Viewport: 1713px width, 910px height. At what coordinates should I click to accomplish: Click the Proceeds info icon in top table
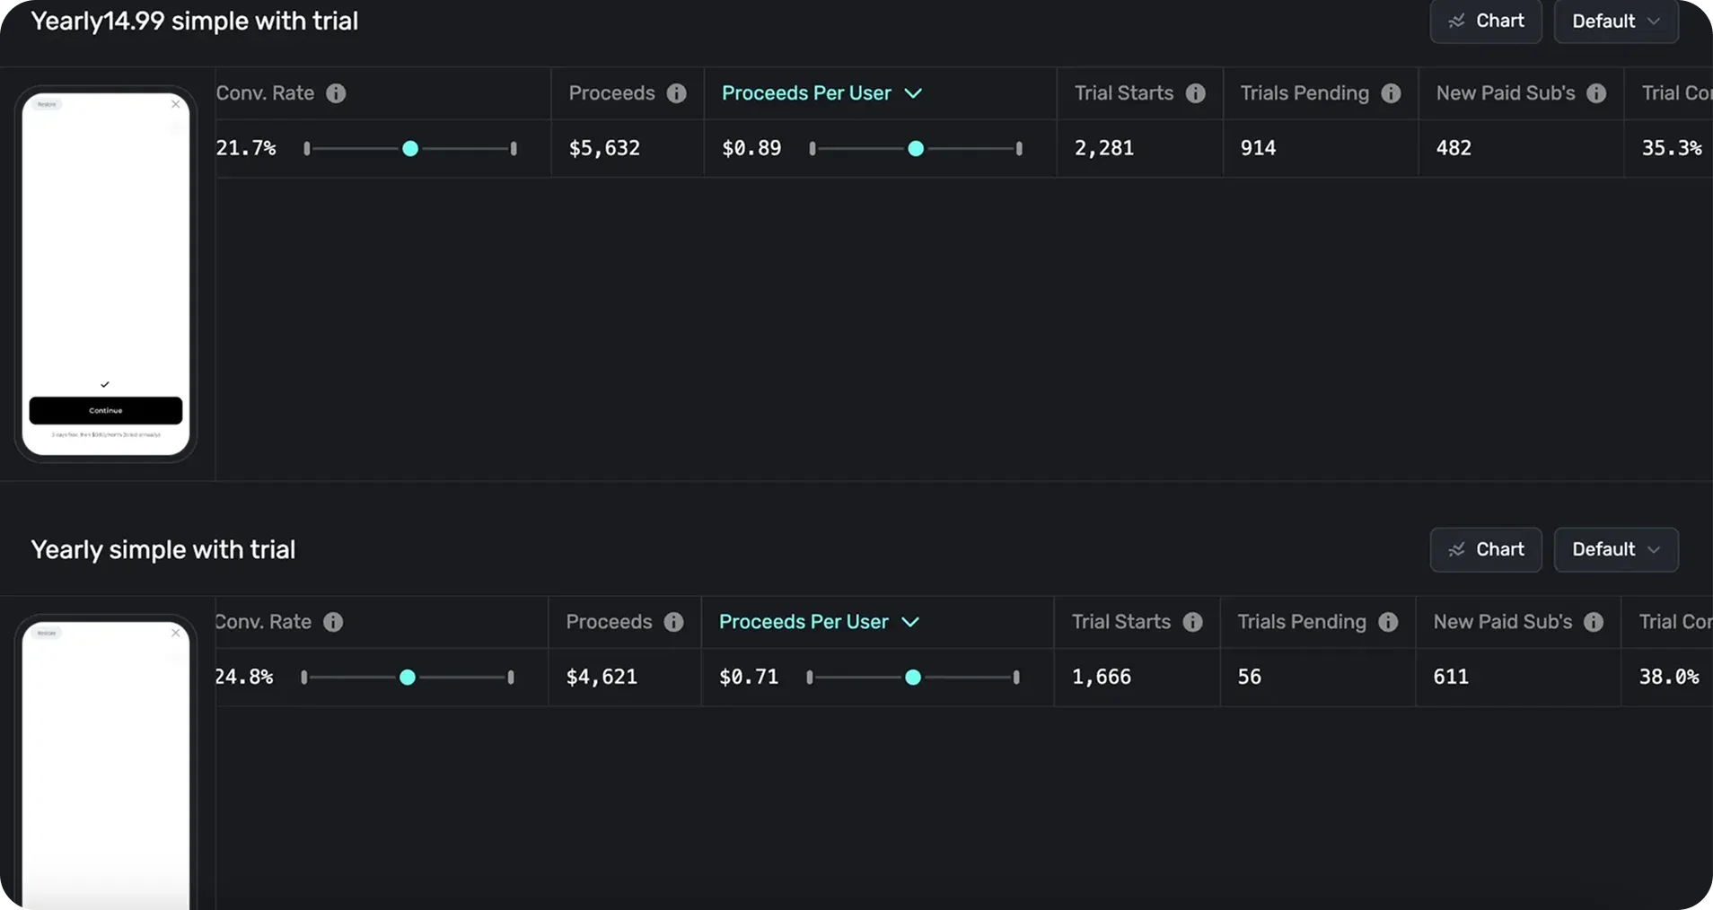(676, 93)
